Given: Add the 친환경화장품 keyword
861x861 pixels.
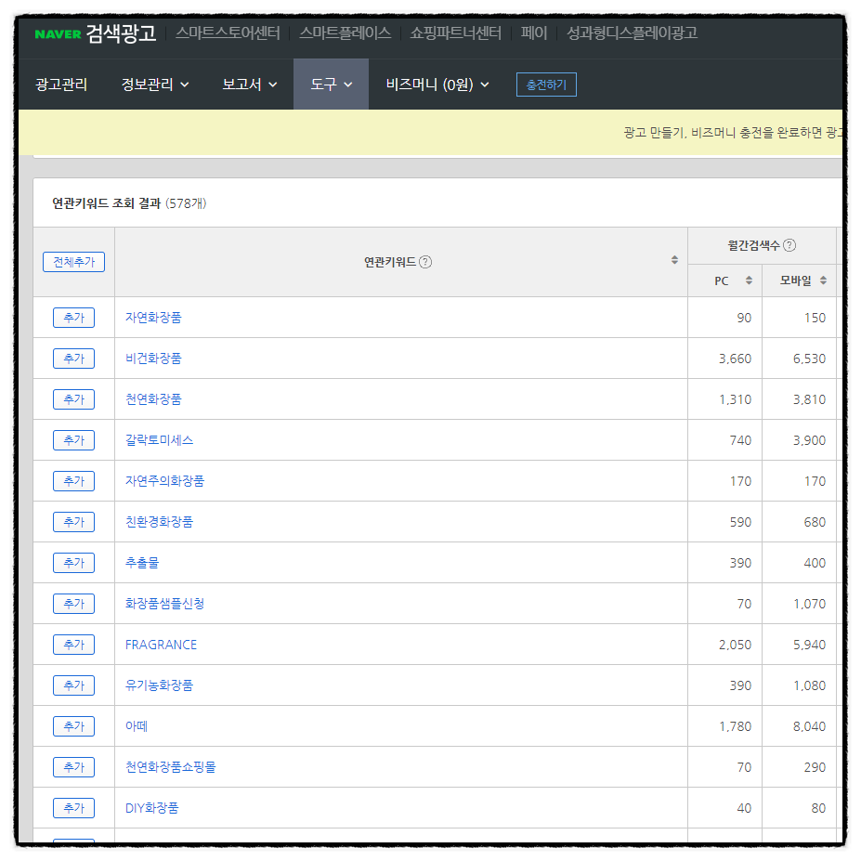Looking at the screenshot, I should pos(73,522).
